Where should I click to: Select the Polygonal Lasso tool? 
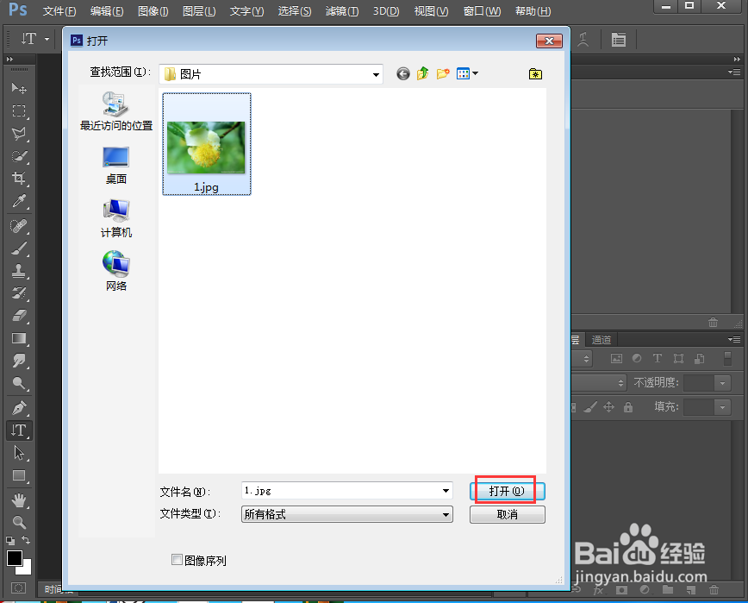click(x=19, y=134)
